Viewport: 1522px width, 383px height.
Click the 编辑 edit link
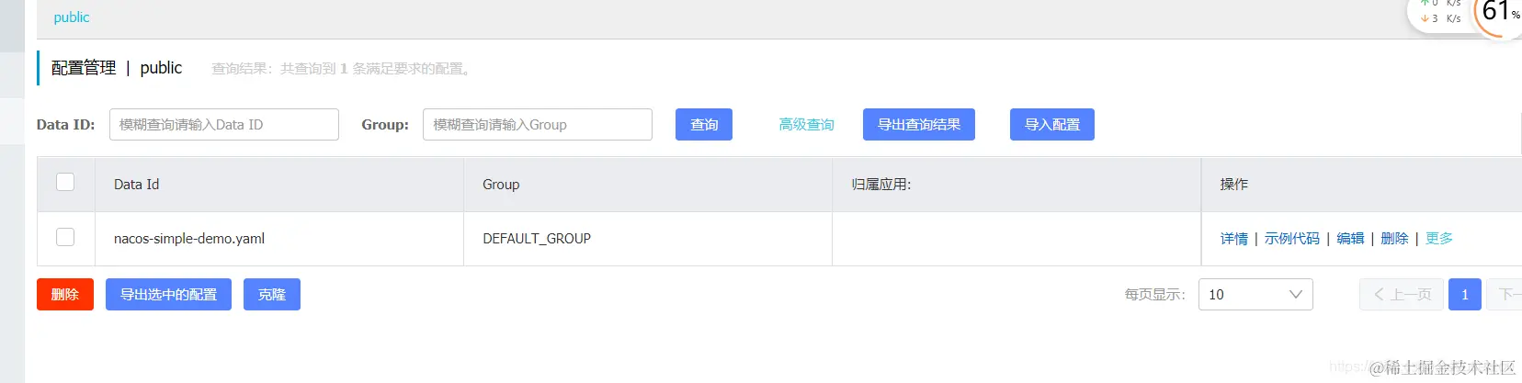click(1350, 239)
